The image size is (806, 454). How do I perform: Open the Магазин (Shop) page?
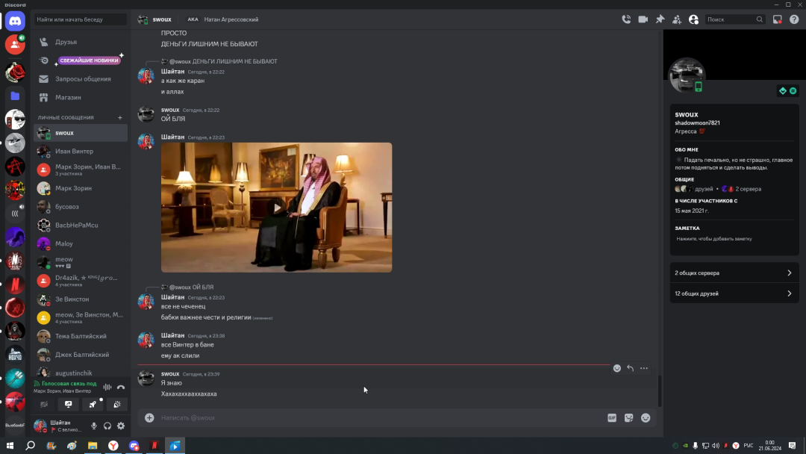pyautogui.click(x=68, y=97)
